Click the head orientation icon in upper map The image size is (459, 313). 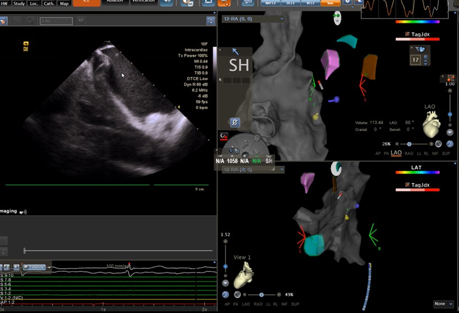coord(337,18)
